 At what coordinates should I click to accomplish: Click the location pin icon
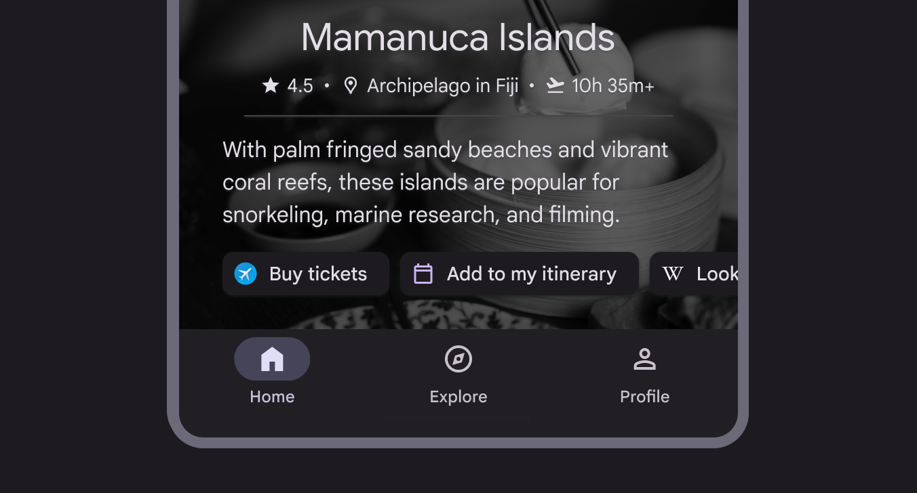tap(350, 86)
